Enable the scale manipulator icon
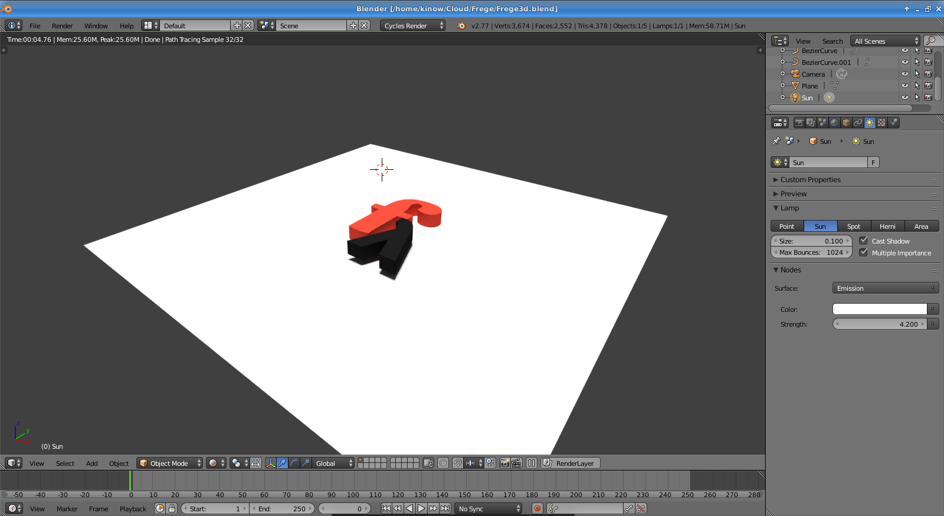The height and width of the screenshot is (516, 944). [x=306, y=463]
